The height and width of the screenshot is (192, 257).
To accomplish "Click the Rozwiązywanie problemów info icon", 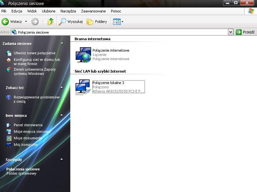I will coord(9,97).
